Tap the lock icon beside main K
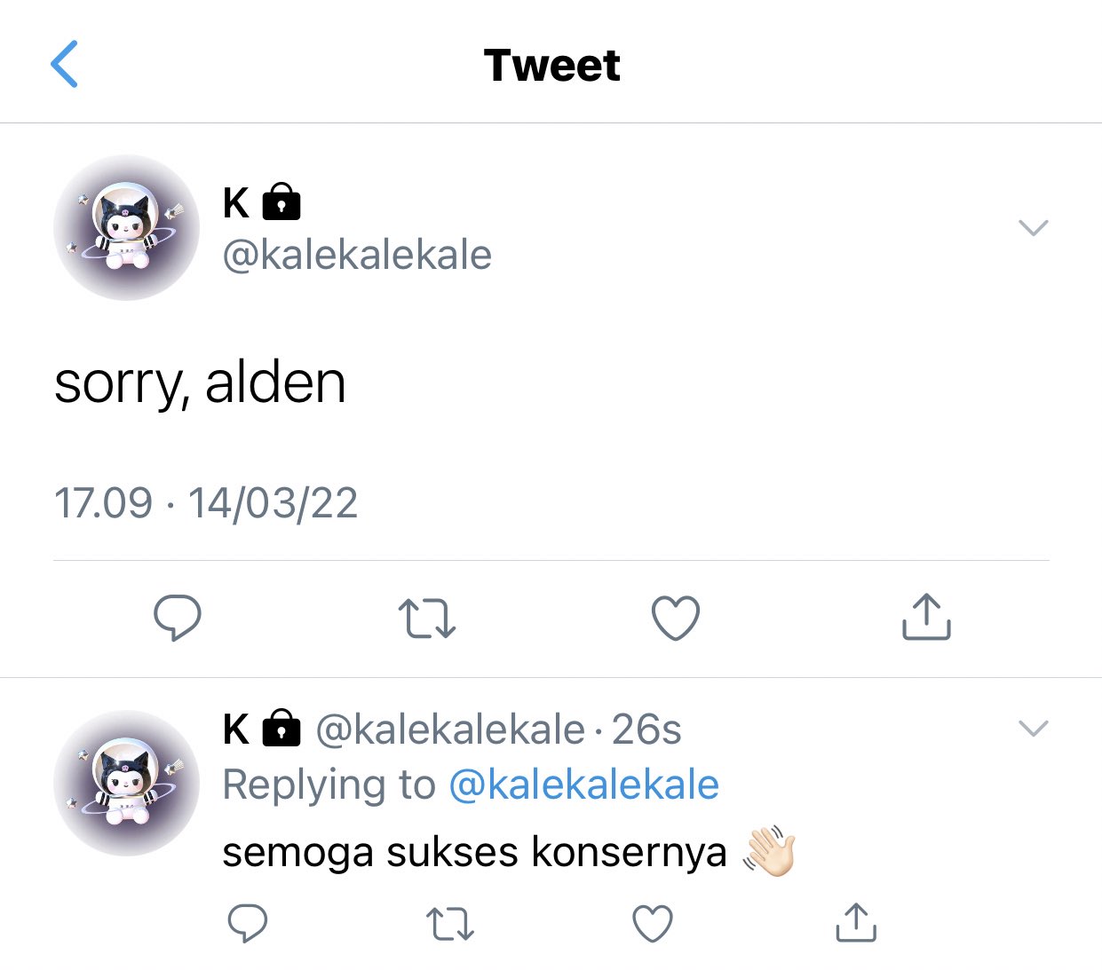The height and width of the screenshot is (970, 1102). (281, 201)
